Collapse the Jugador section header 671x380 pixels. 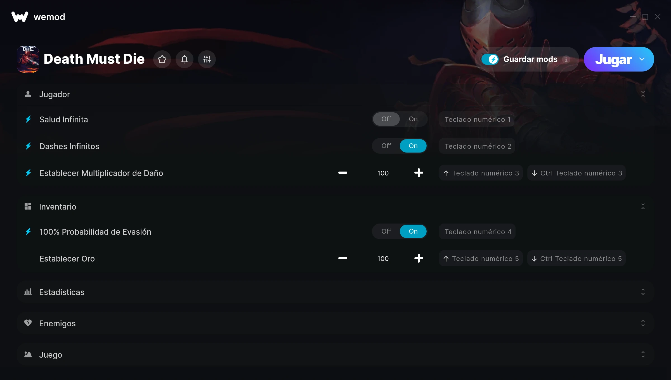pyautogui.click(x=335, y=94)
